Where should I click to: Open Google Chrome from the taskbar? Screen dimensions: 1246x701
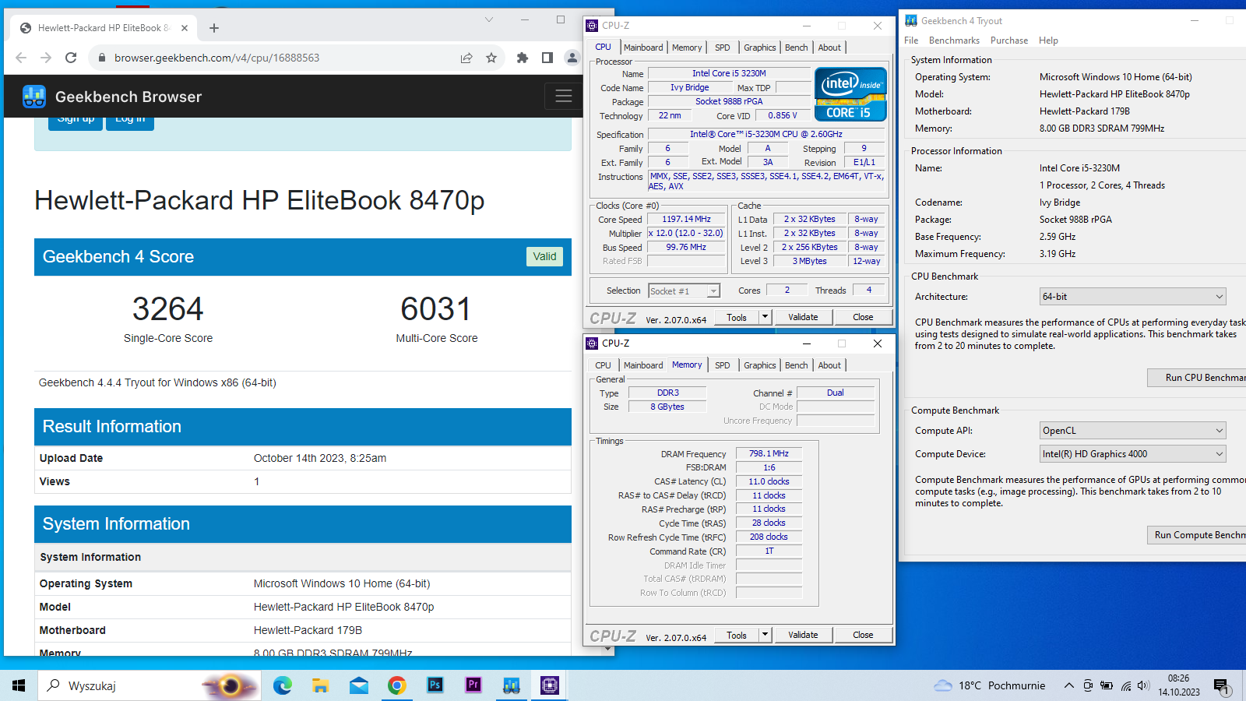[x=396, y=685]
